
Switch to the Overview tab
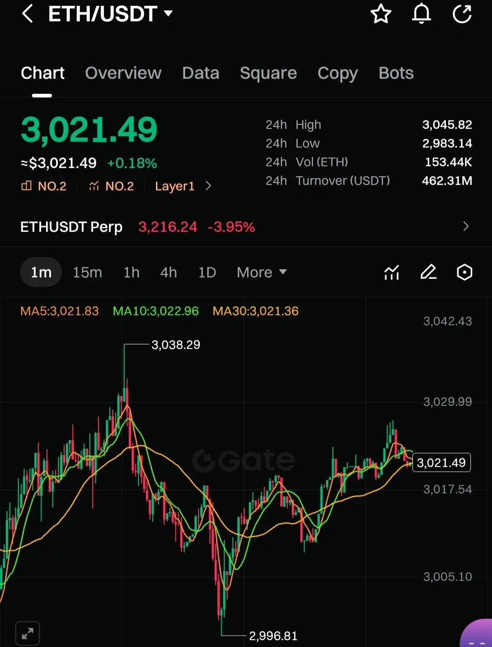coord(123,73)
